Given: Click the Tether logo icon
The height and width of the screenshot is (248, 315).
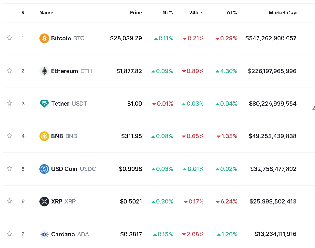Looking at the screenshot, I should (44, 104).
